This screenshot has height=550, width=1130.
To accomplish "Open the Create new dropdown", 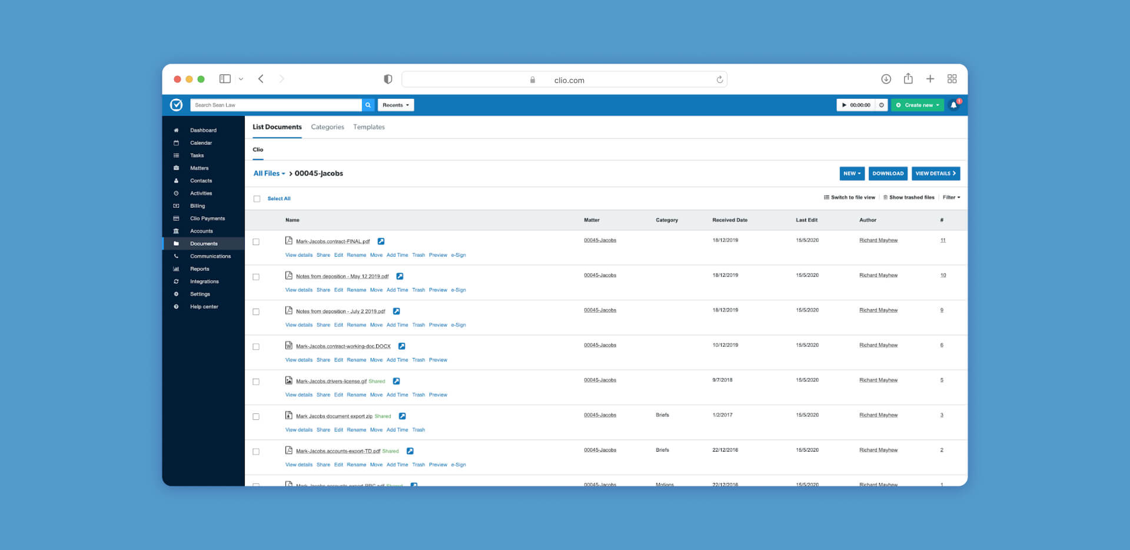I will [918, 105].
